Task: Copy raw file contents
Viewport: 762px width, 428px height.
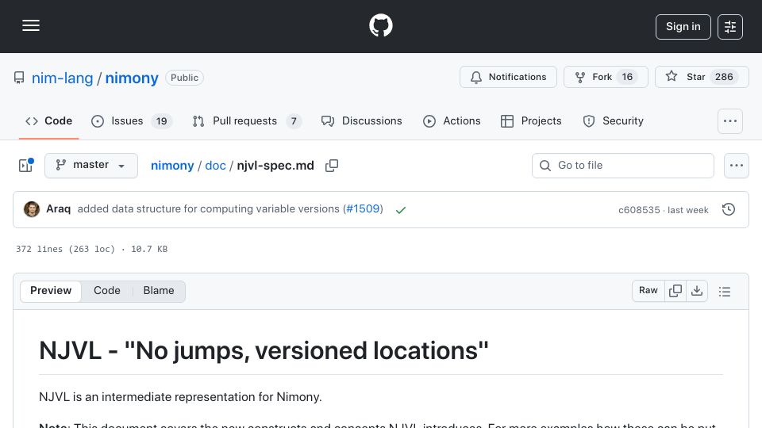Action: coord(675,291)
